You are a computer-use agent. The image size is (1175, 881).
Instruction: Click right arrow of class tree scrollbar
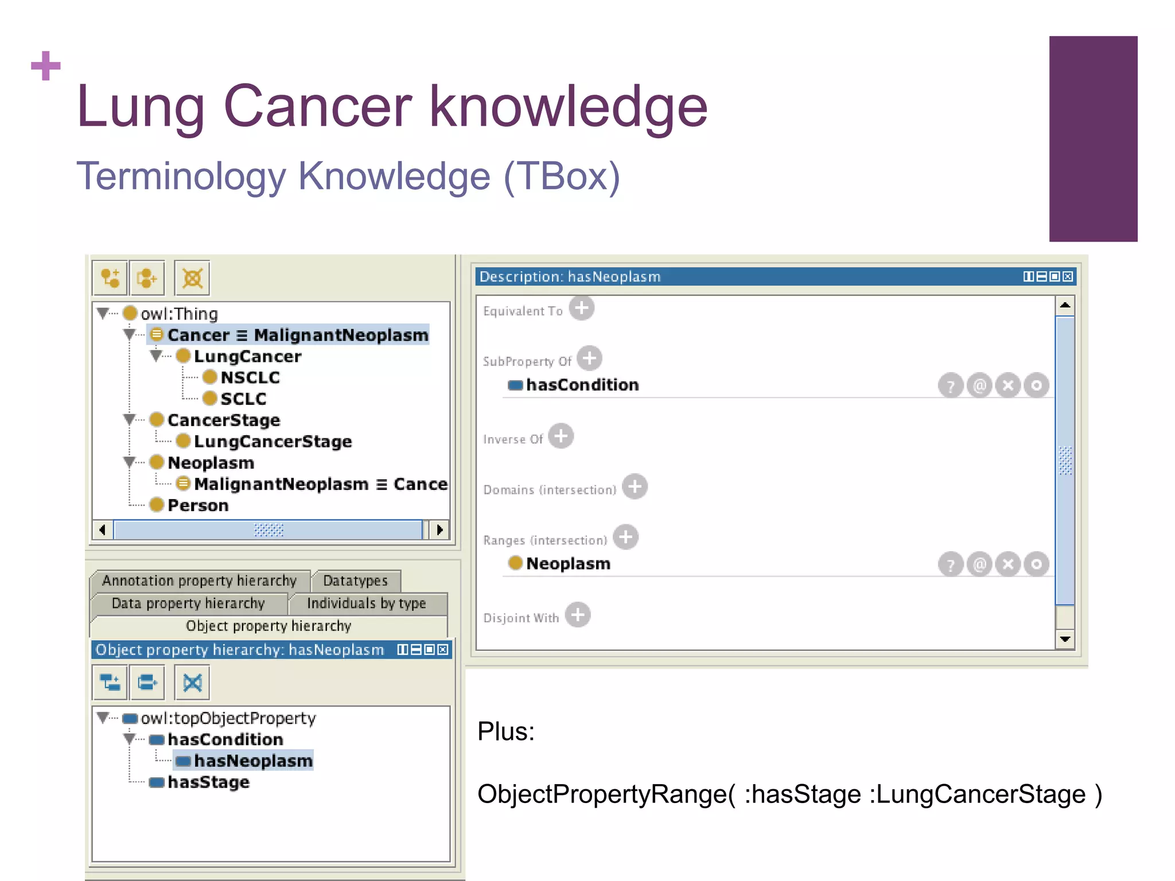[439, 529]
